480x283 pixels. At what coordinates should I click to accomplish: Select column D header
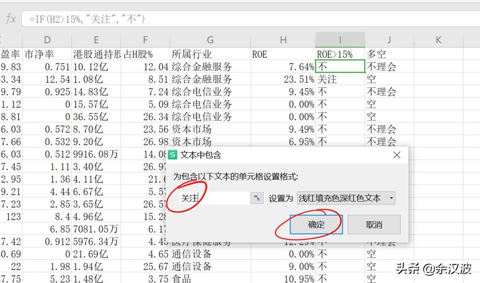pyautogui.click(x=47, y=40)
